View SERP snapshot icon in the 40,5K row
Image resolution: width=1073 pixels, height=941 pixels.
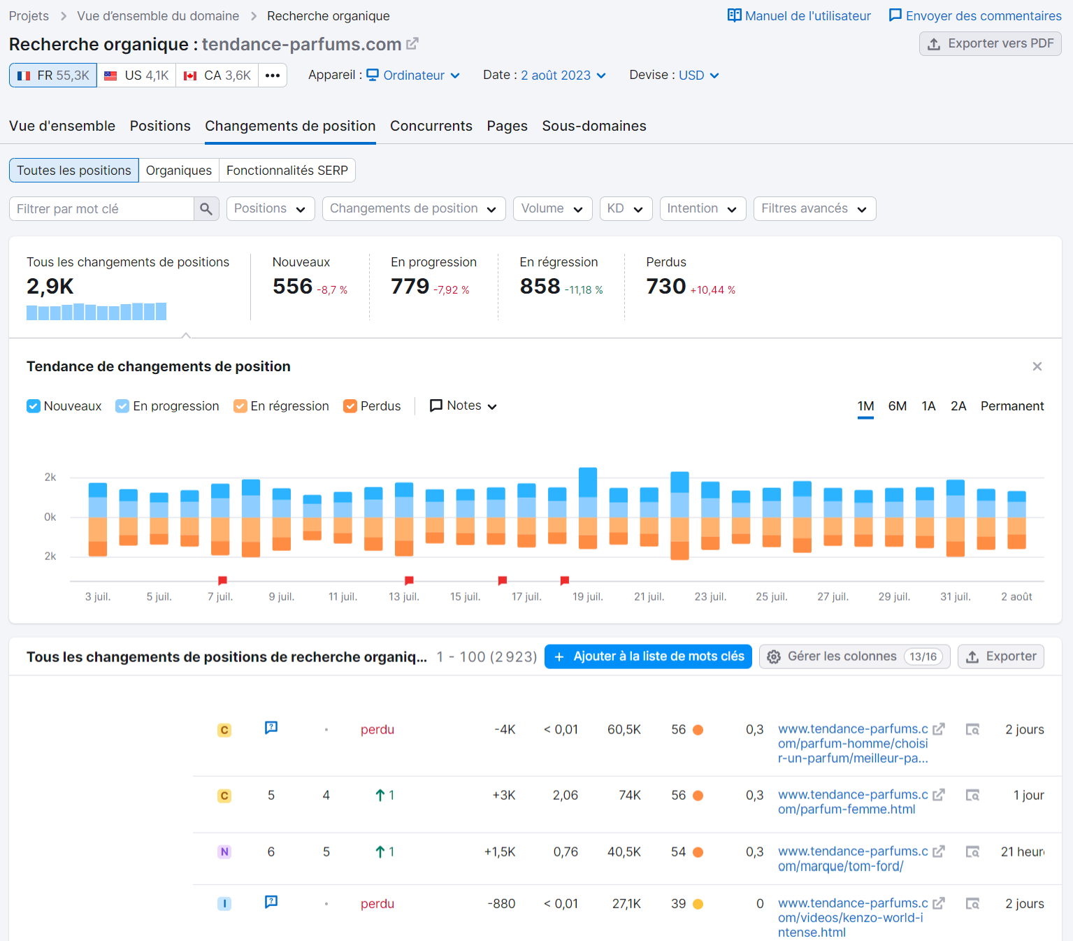click(x=972, y=852)
